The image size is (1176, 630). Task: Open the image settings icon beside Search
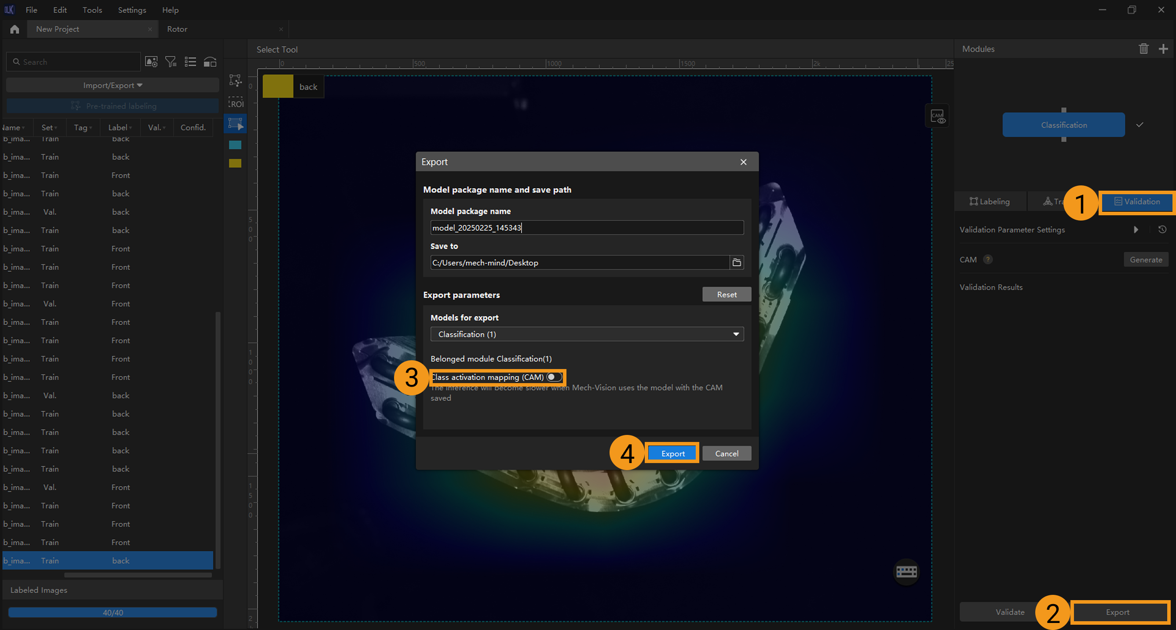[151, 62]
